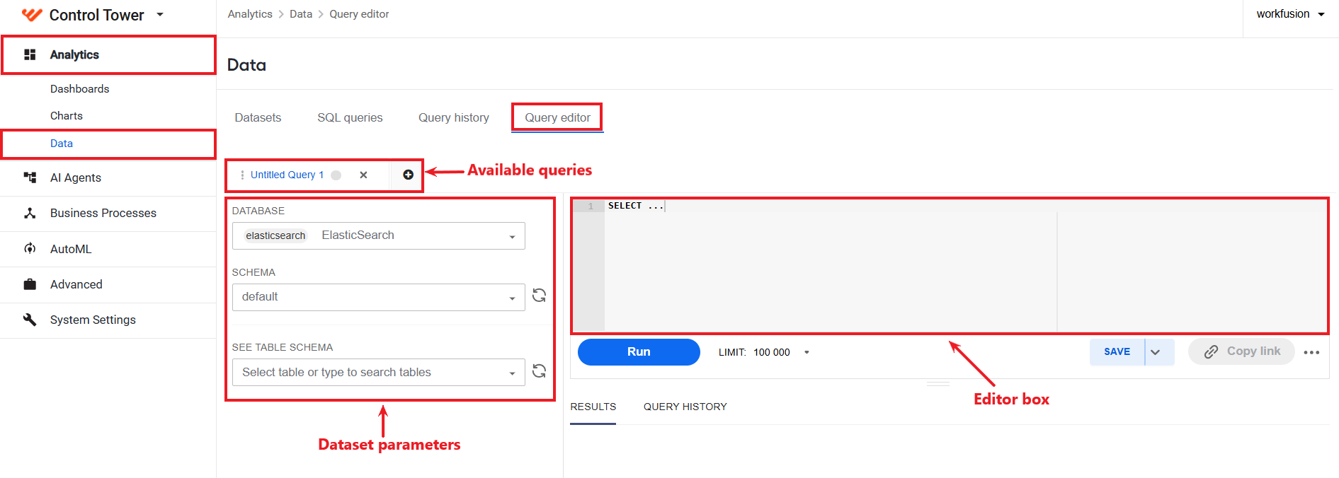Open the AI Agents section
Viewport: 1339px width, 478px height.
[75, 177]
